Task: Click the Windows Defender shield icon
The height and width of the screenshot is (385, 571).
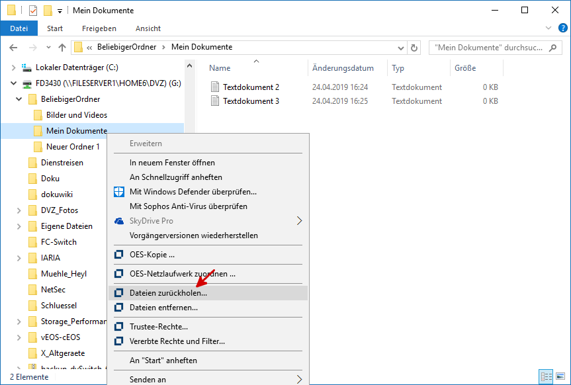Action: pyautogui.click(x=119, y=192)
